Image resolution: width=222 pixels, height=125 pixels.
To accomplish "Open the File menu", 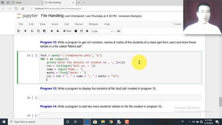I will (21, 24).
